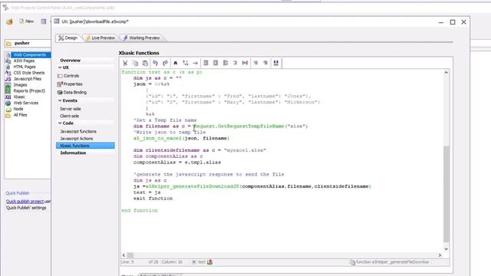Viewport: 491px width, 276px height.
Task: Collapse the Code section
Action: (60, 123)
